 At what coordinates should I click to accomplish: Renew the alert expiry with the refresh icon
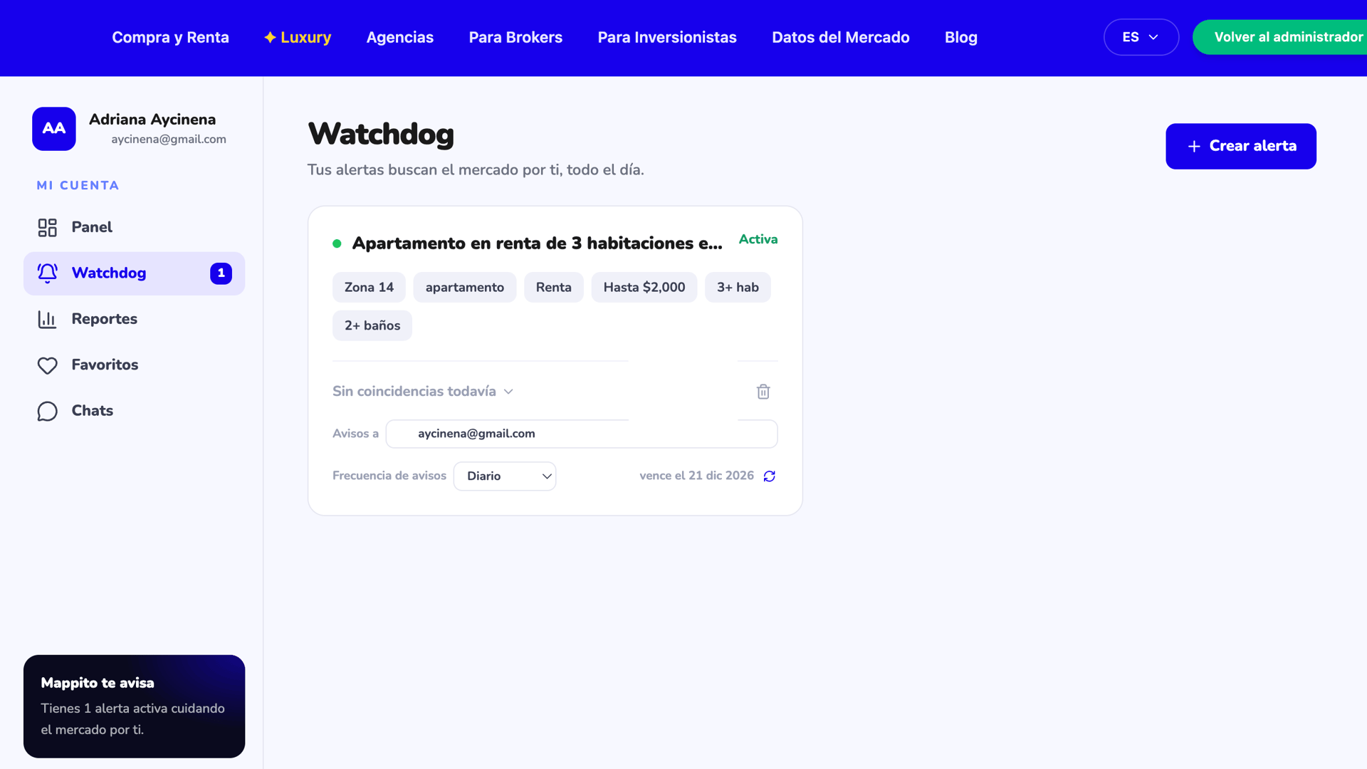770,476
